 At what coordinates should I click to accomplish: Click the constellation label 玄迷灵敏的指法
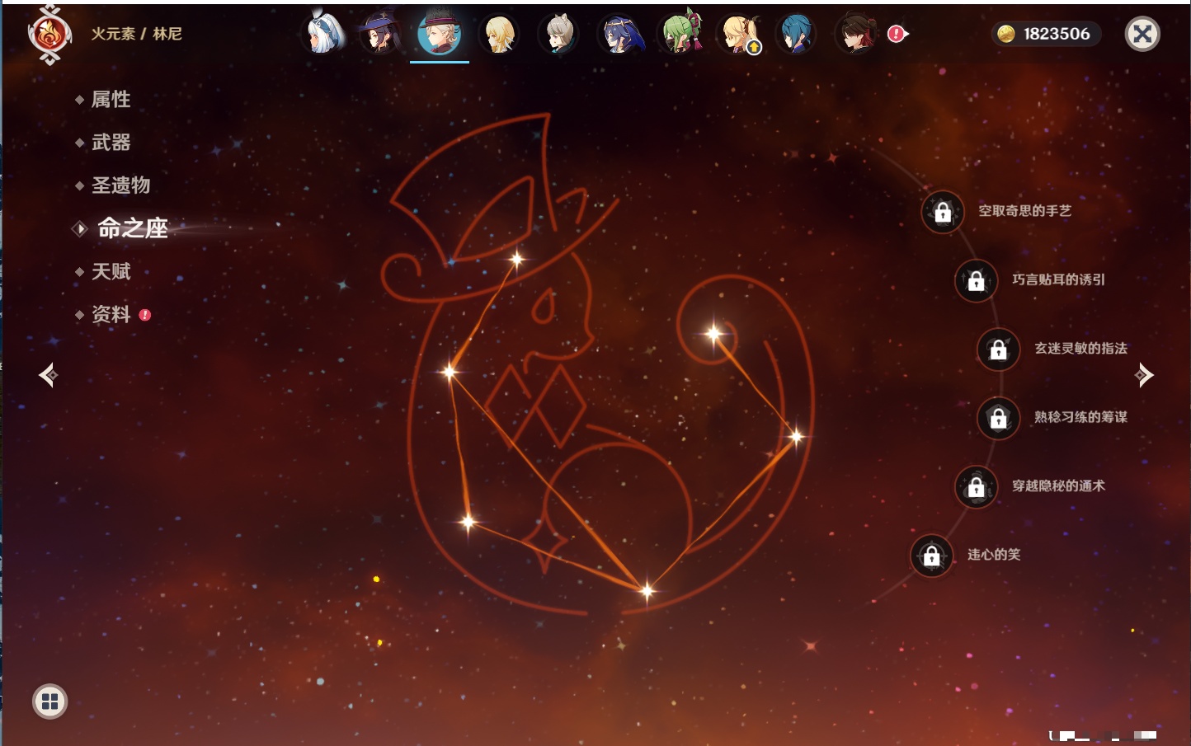pyautogui.click(x=1080, y=348)
